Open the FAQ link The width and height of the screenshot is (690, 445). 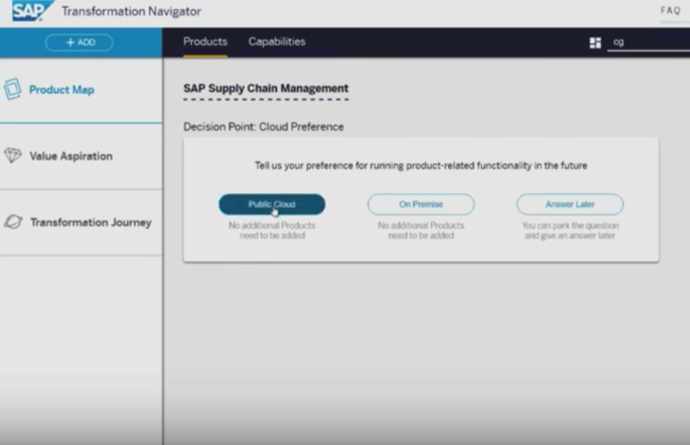click(x=671, y=11)
